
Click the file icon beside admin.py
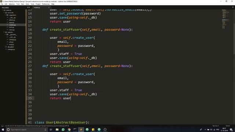[x=7, y=20]
